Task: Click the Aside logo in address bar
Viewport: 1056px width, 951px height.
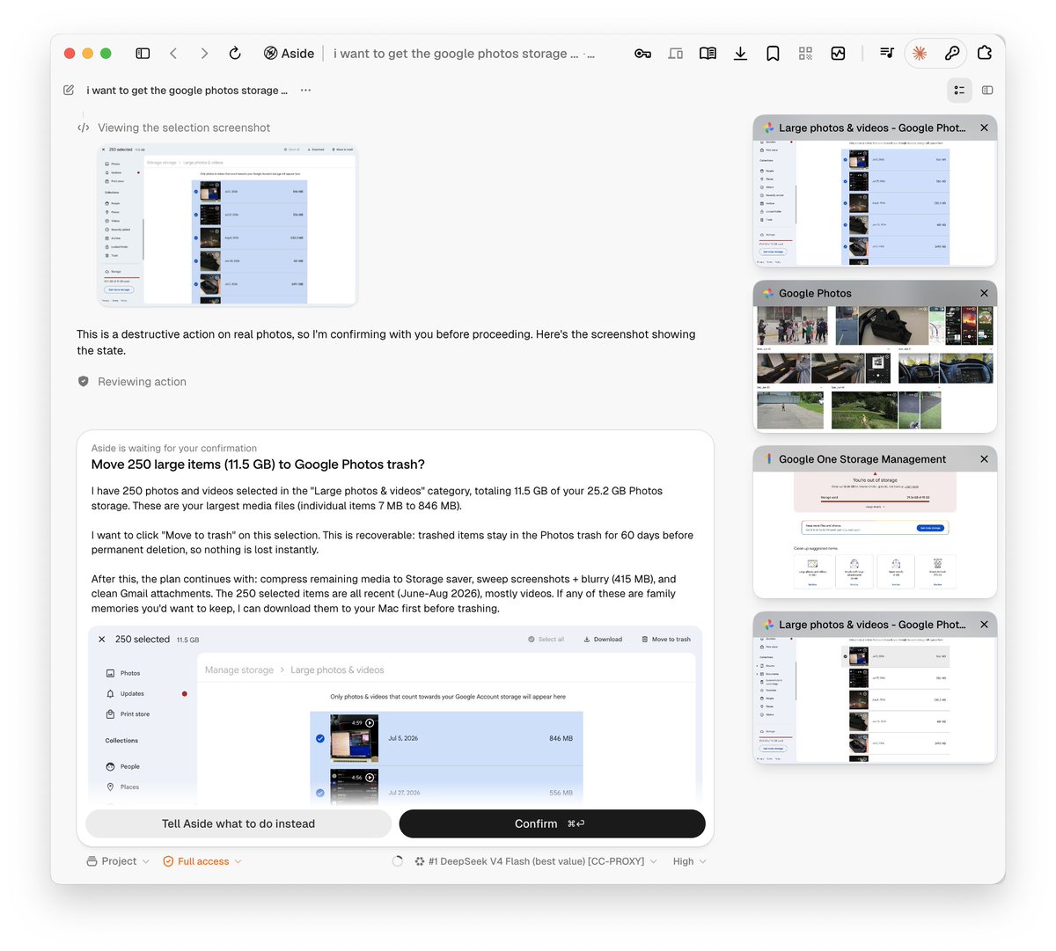Action: pos(289,54)
